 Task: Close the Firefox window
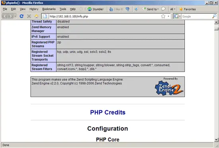click(x=216, y=3)
